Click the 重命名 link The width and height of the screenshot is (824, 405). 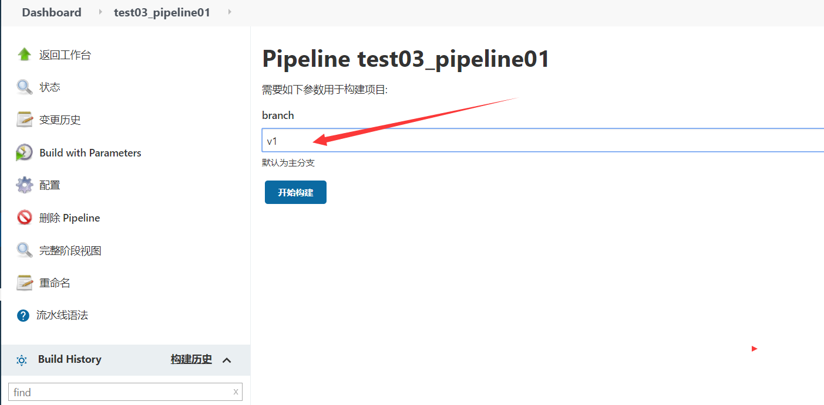55,283
